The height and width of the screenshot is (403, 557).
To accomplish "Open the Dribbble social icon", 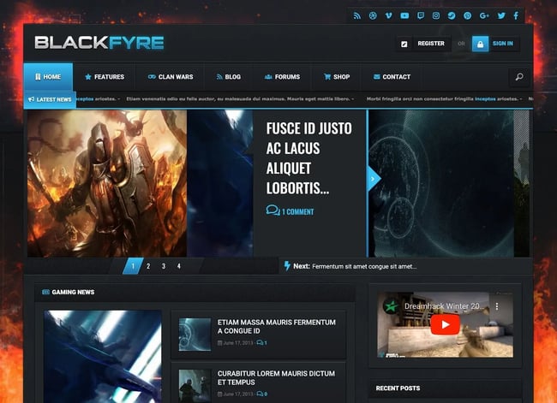I will coord(373,15).
